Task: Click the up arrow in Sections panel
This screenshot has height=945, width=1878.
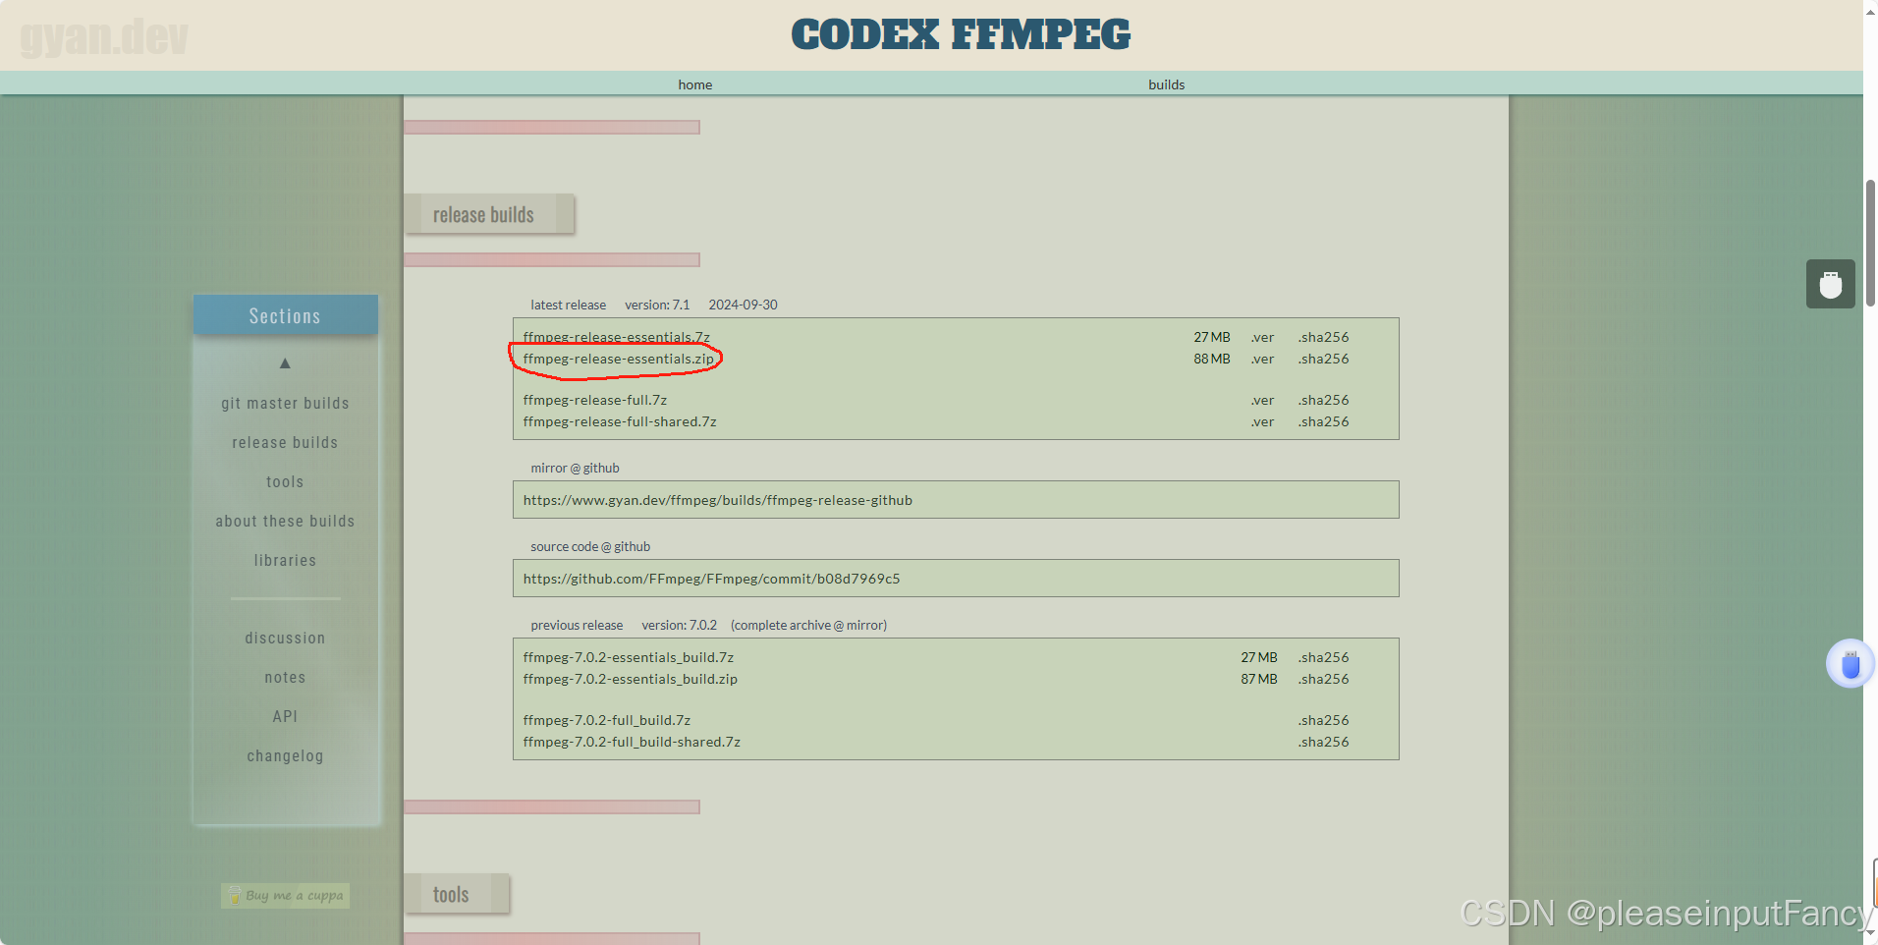Action: (x=285, y=363)
